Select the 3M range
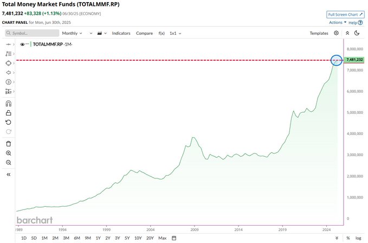 [x=66, y=238]
